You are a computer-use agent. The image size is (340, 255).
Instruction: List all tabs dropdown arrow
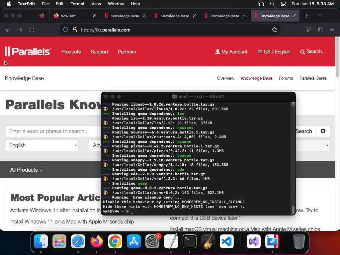(x=320, y=16)
